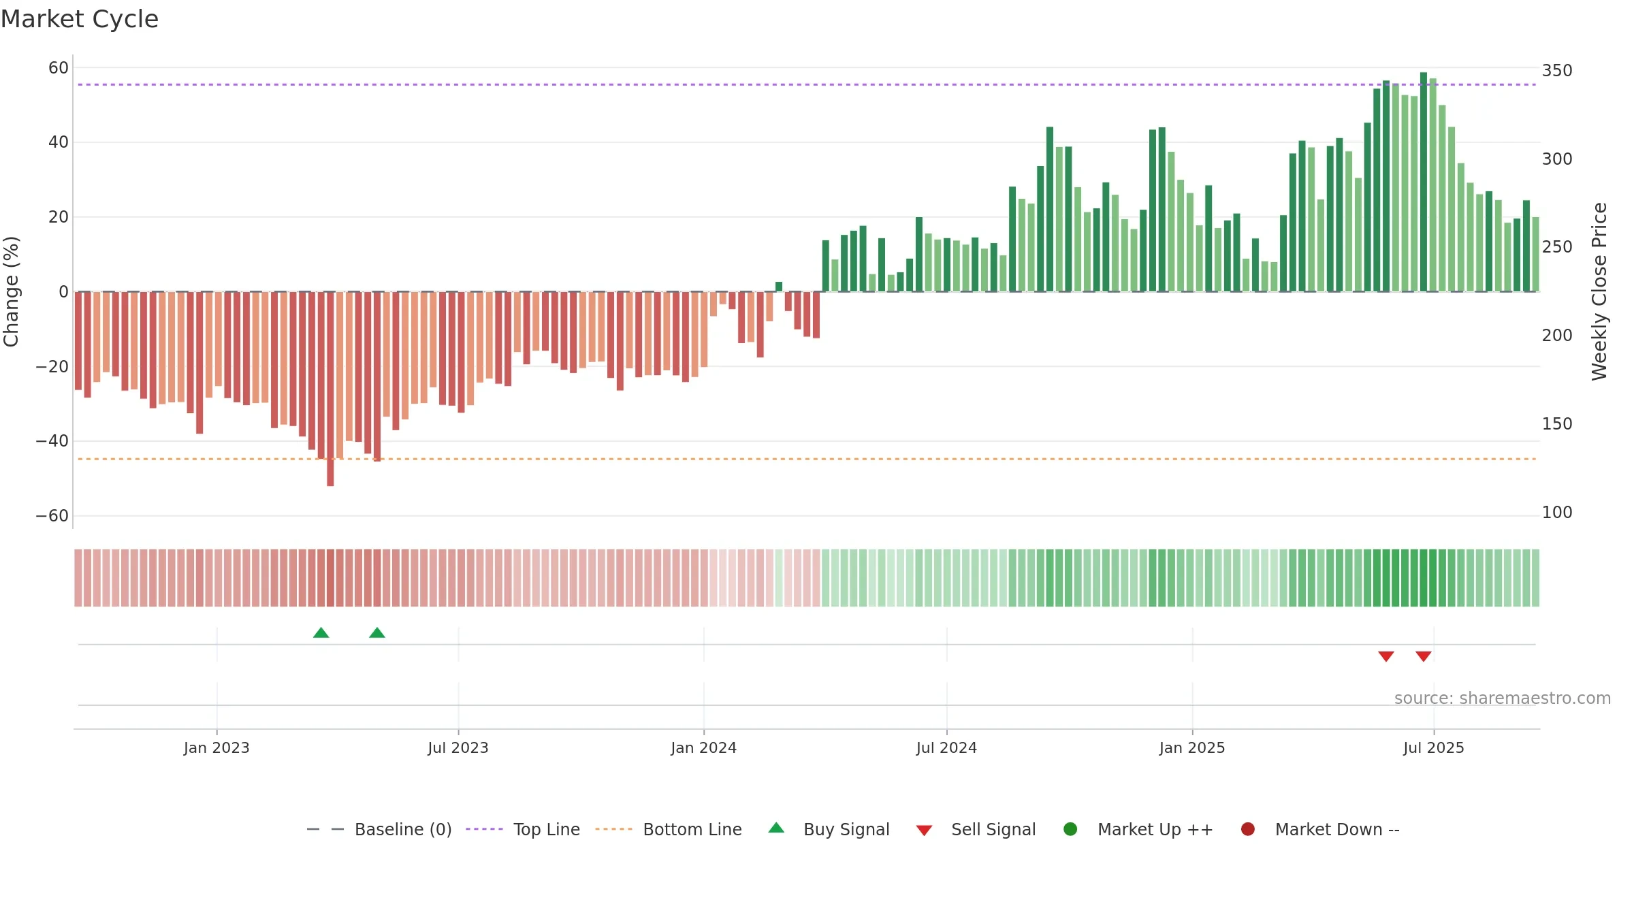Click the −60 tick on left axis
This screenshot has height=919, width=1634.
tap(52, 516)
